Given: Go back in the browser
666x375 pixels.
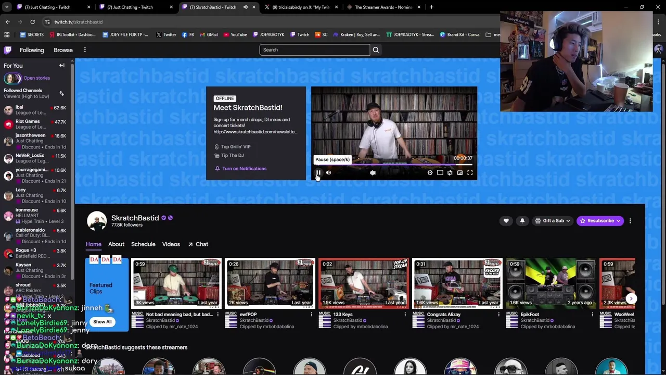Looking at the screenshot, I should 7,22.
